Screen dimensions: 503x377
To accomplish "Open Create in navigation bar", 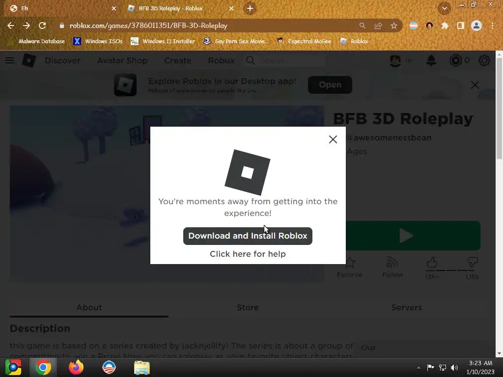I will click(178, 60).
